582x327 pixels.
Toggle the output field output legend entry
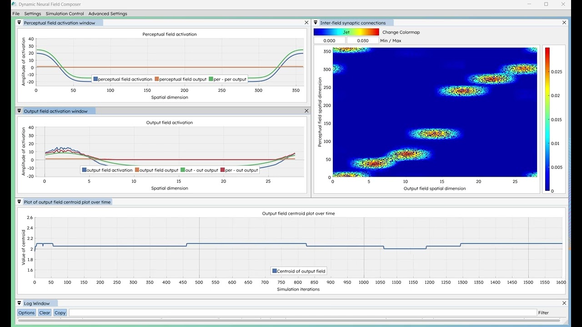[x=156, y=170]
